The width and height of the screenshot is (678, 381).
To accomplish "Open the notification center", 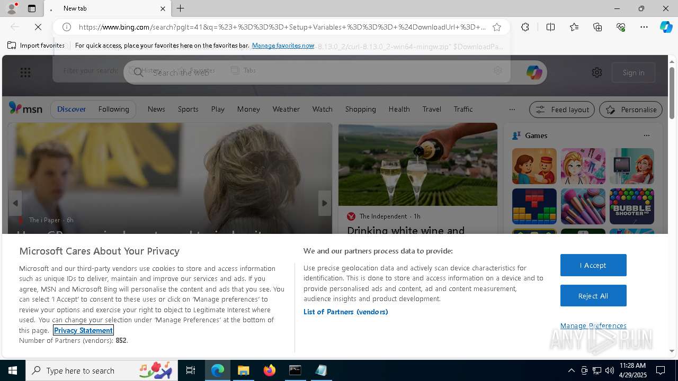I will pos(661,370).
